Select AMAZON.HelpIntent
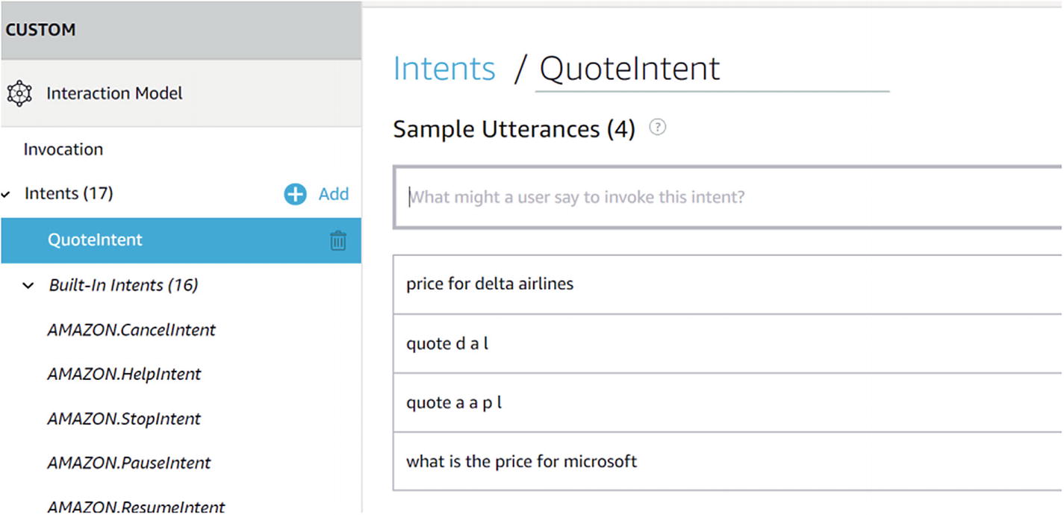The width and height of the screenshot is (1064, 515). pos(124,374)
